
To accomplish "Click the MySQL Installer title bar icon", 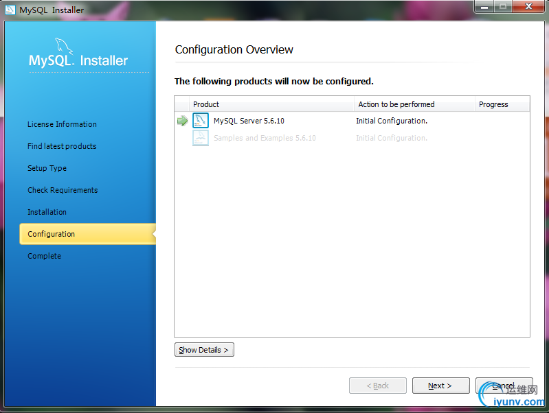I will (x=10, y=10).
